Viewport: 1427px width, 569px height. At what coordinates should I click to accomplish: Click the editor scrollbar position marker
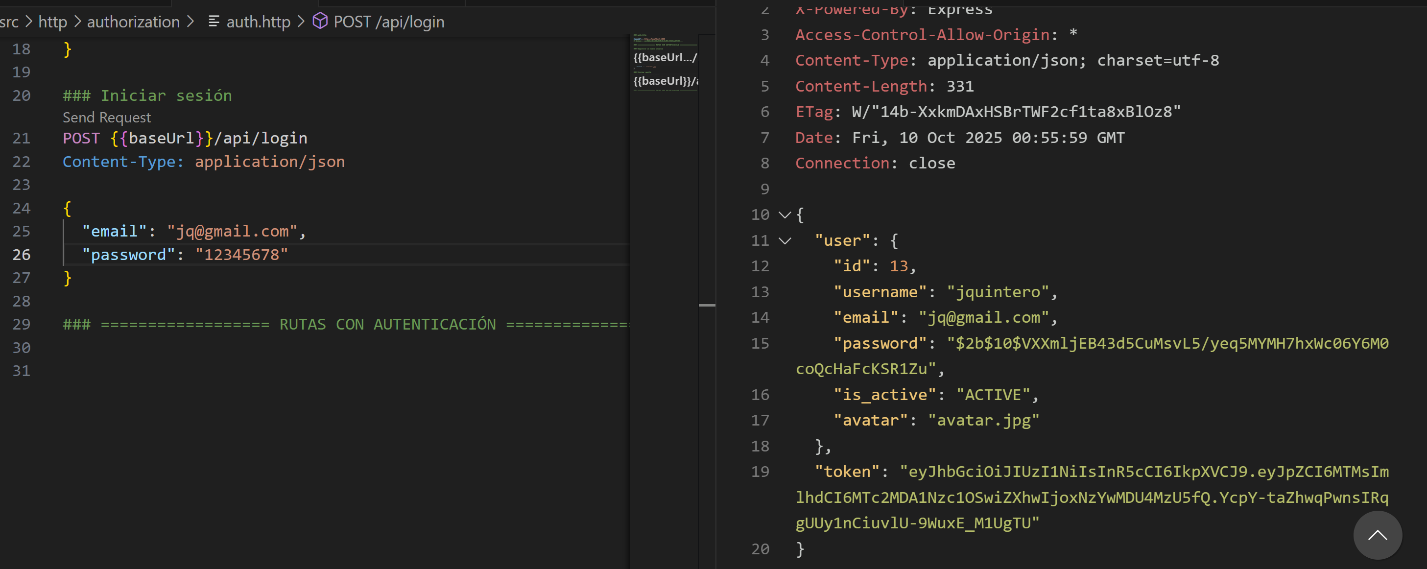pos(707,305)
